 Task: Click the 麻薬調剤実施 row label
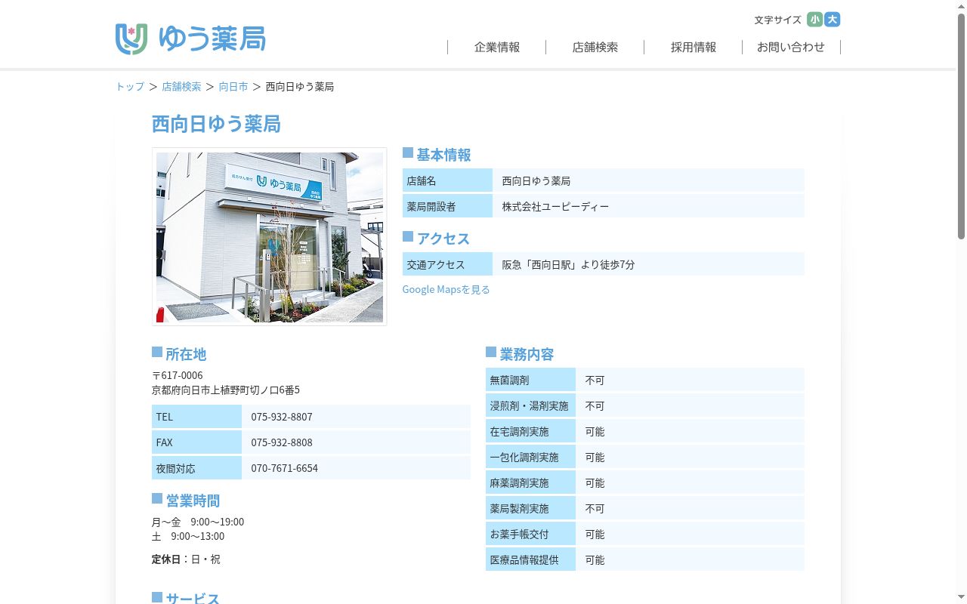point(530,483)
